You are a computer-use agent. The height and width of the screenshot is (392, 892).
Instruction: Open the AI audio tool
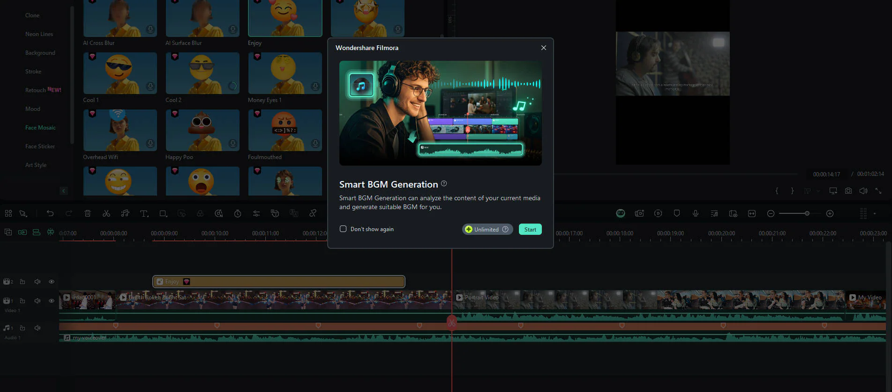click(x=219, y=213)
